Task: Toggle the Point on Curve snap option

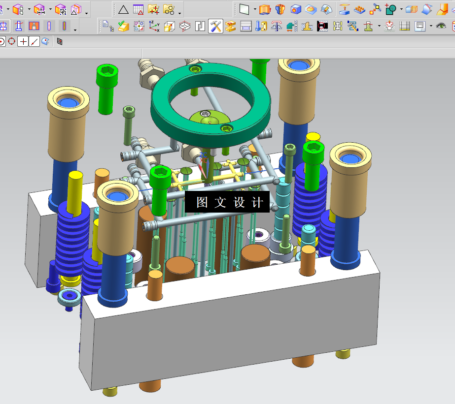Action: click(34, 42)
